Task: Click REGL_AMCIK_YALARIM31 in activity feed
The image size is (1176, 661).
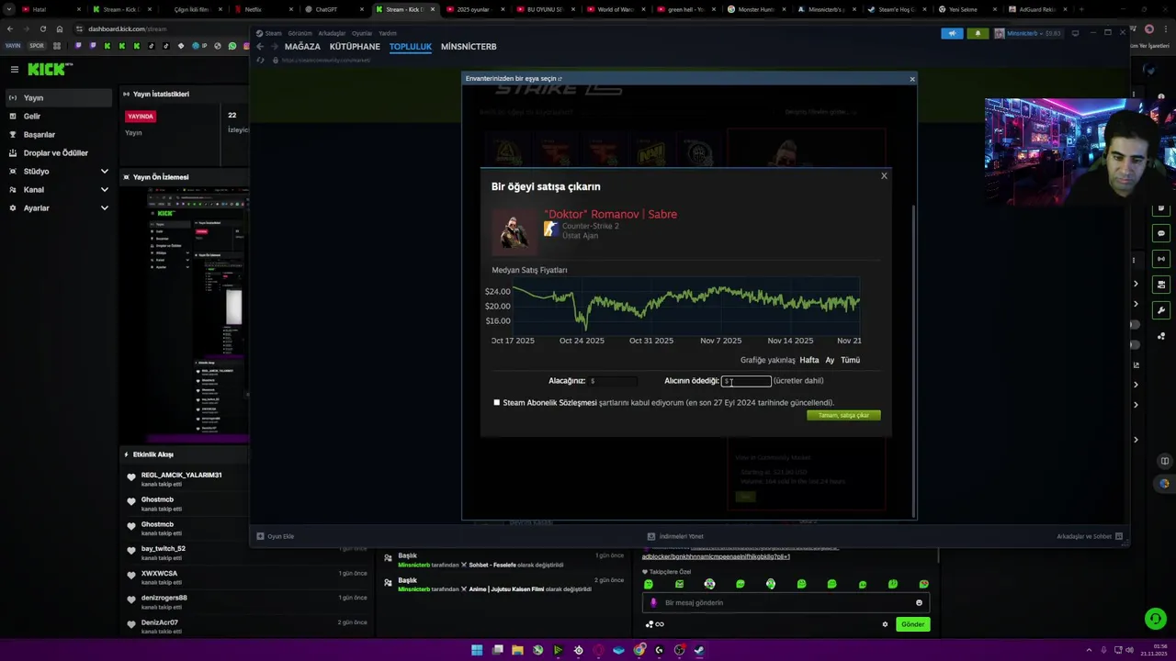Action: click(x=181, y=475)
